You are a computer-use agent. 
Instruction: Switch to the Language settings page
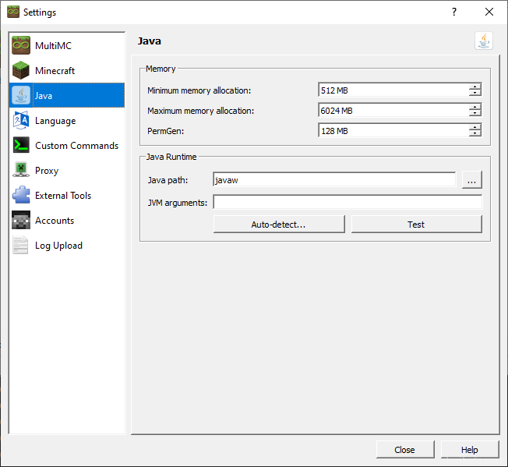coord(67,120)
